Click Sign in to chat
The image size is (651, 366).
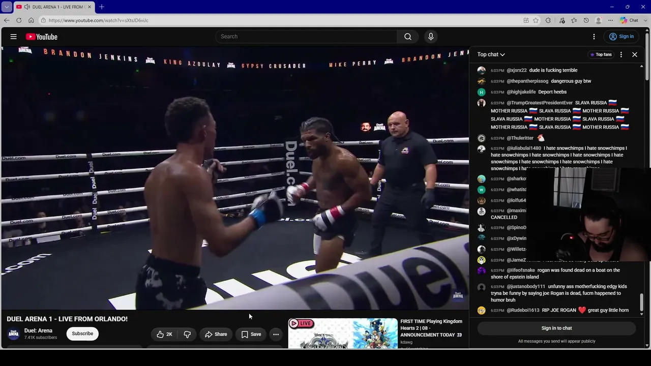[556, 328]
